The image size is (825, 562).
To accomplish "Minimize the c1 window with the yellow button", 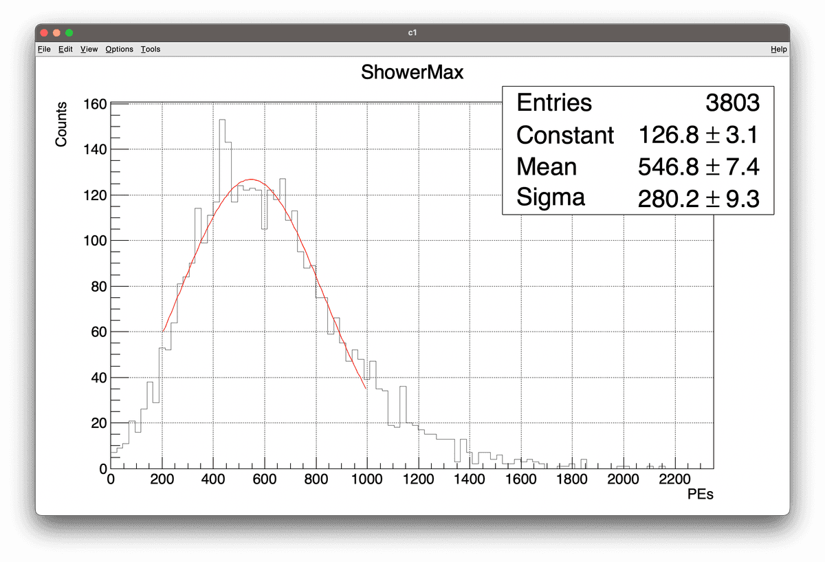I will point(57,33).
